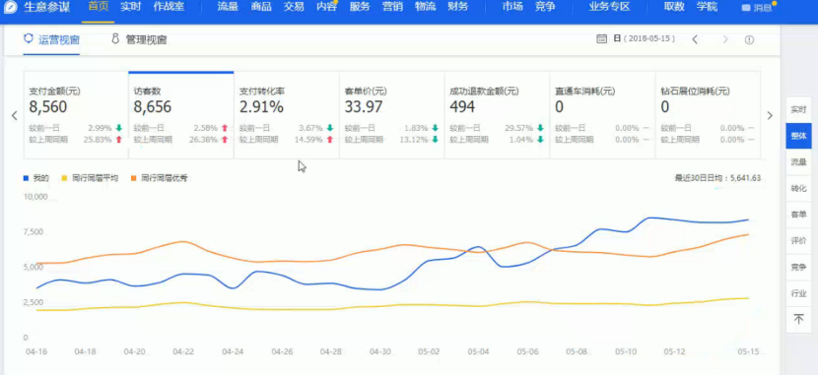818x375 pixels.
Task: Toggle the 我的 blue legend series
Action: click(x=36, y=178)
